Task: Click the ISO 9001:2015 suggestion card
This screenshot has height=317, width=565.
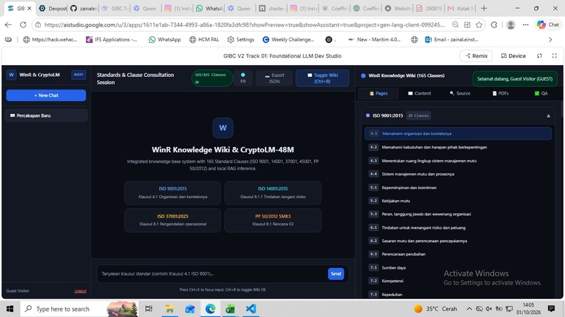Action: [x=172, y=193]
